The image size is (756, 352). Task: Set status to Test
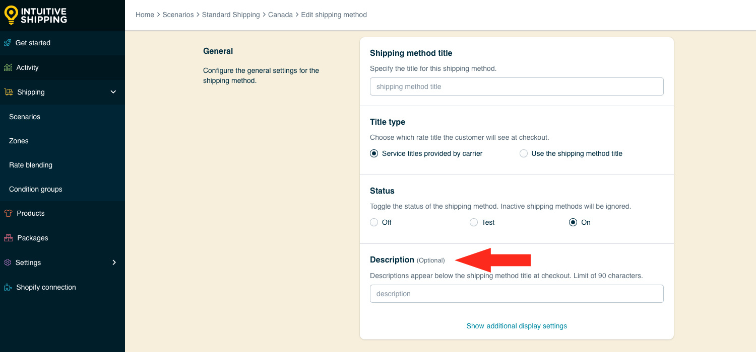[474, 222]
